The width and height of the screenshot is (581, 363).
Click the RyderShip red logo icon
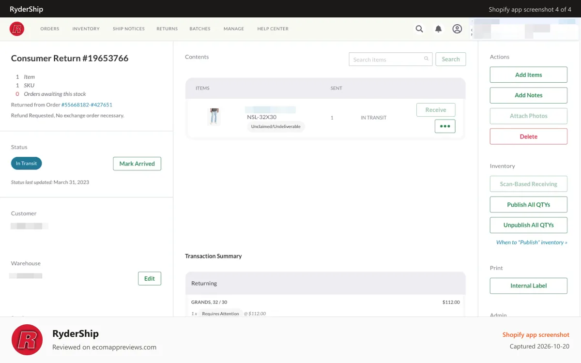pyautogui.click(x=17, y=29)
